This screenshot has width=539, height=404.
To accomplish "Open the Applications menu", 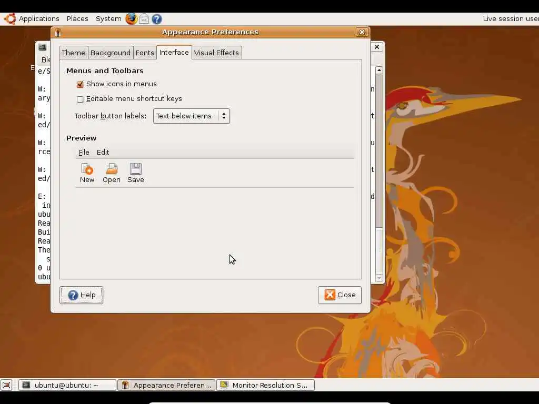I will (39, 19).
